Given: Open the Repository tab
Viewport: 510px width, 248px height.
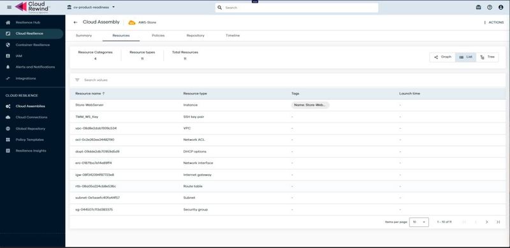Looking at the screenshot, I should click(x=196, y=36).
